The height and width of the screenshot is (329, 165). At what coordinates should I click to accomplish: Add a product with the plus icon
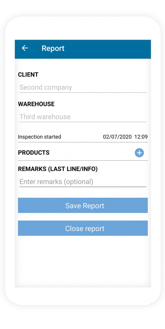pos(139,153)
